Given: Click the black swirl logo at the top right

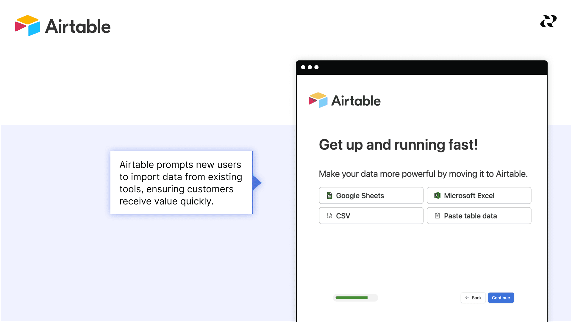Looking at the screenshot, I should point(548,21).
